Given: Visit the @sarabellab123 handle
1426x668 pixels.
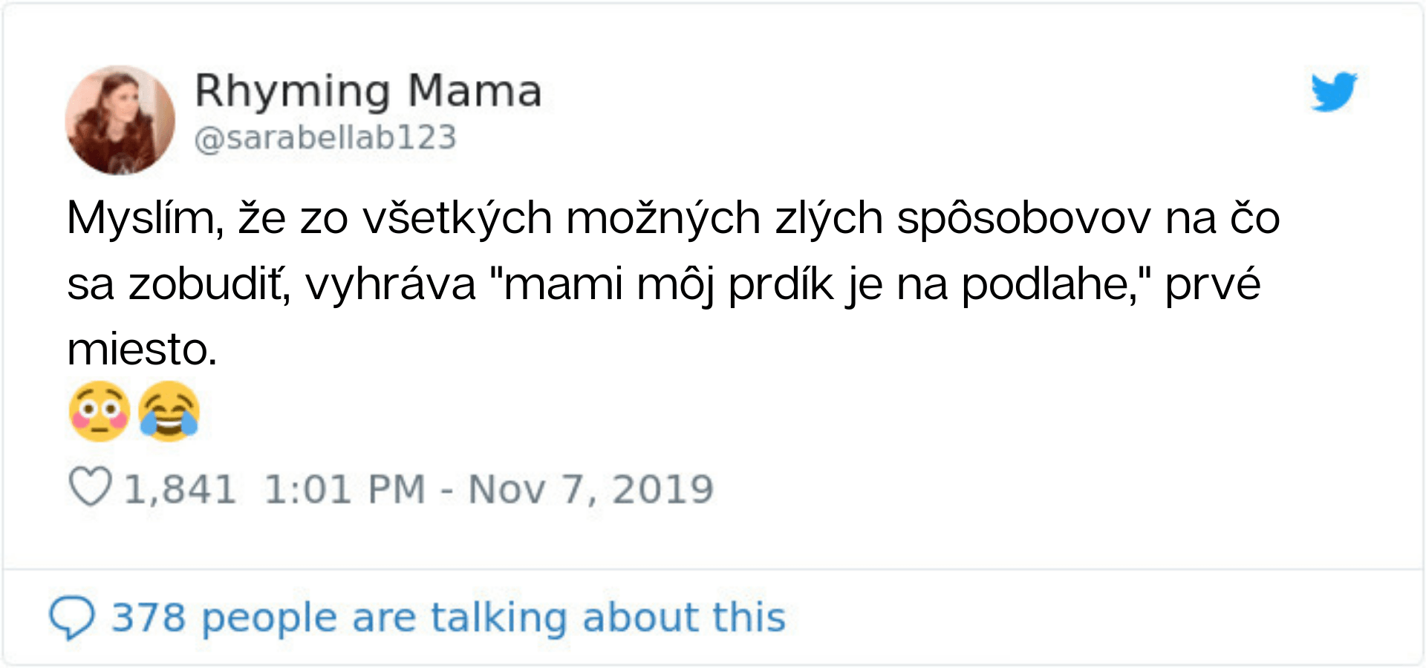Looking at the screenshot, I should point(325,138).
